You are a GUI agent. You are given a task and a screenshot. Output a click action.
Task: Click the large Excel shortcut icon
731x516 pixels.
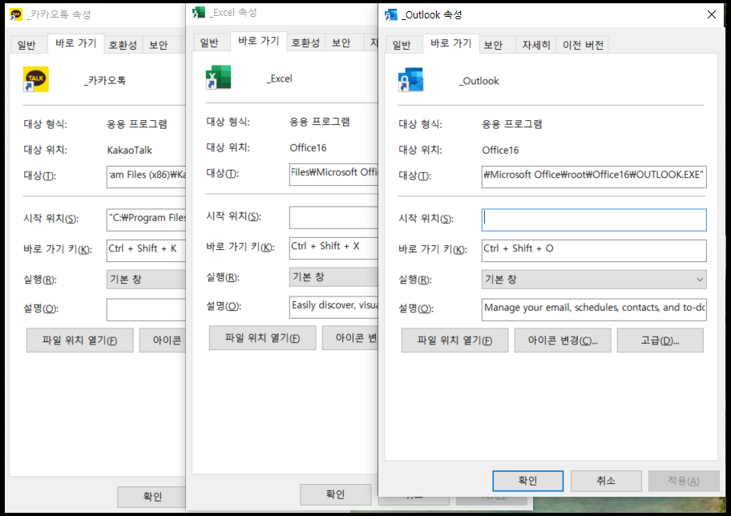(219, 78)
